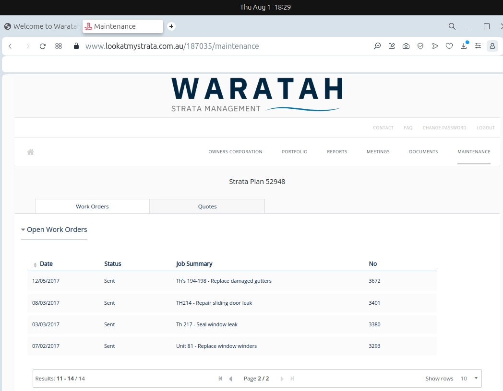Click the last page arrow
This screenshot has height=391, width=503.
pyautogui.click(x=292, y=379)
